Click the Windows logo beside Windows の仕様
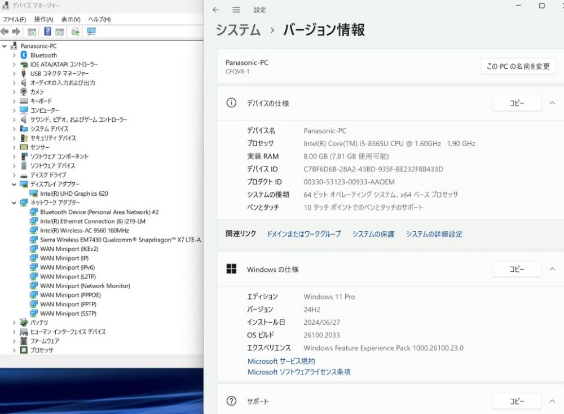 (231, 269)
